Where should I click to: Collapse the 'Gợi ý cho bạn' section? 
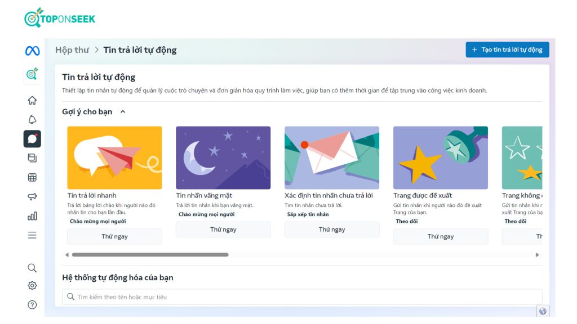click(123, 112)
